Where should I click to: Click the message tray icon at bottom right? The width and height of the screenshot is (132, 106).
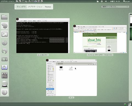(130, 104)
